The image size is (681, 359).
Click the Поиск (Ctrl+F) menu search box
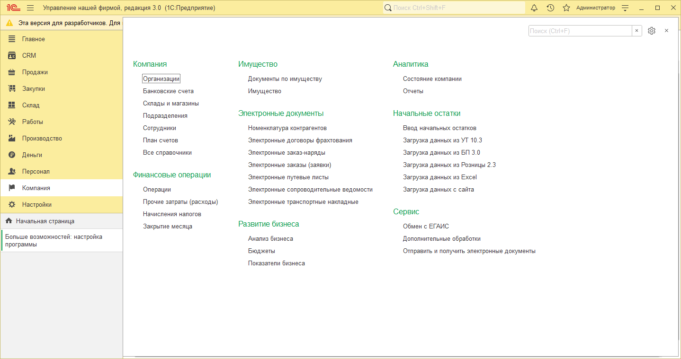[580, 31]
